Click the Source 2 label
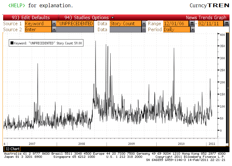Viewport: 232px width, 166px height. pyautogui.click(x=12, y=30)
